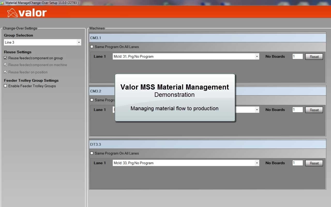The image size is (331, 207).
Task: Open the CM3.1 Lane 1 program dropdown
Action: tap(186, 56)
